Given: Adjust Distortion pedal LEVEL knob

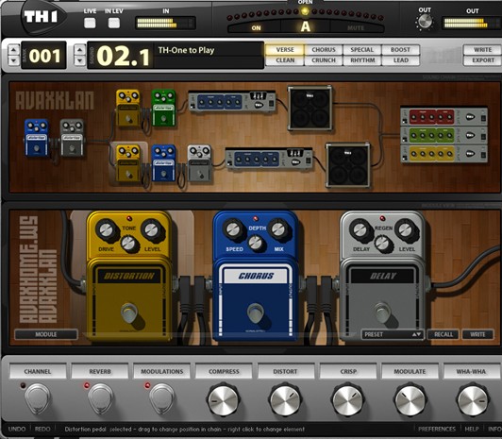Looking at the screenshot, I should pyautogui.click(x=151, y=230).
